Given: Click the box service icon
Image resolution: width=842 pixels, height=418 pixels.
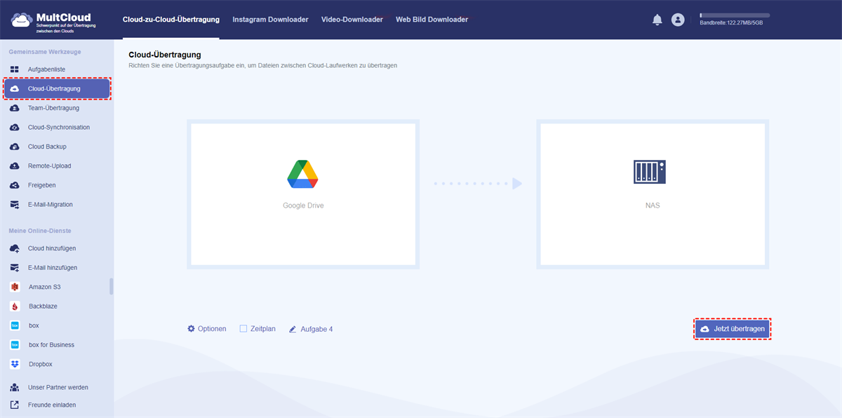Looking at the screenshot, I should pyautogui.click(x=15, y=325).
